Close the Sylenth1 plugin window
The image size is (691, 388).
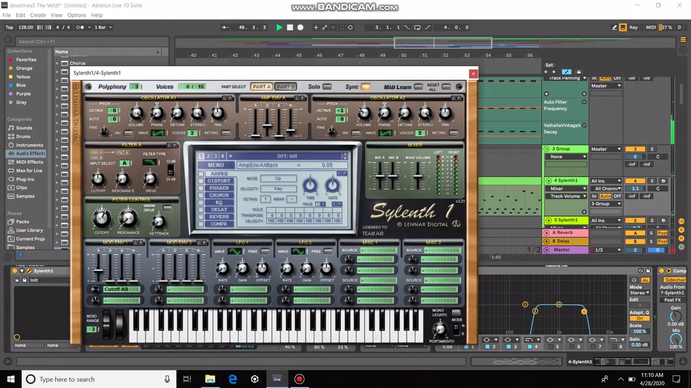[473, 73]
